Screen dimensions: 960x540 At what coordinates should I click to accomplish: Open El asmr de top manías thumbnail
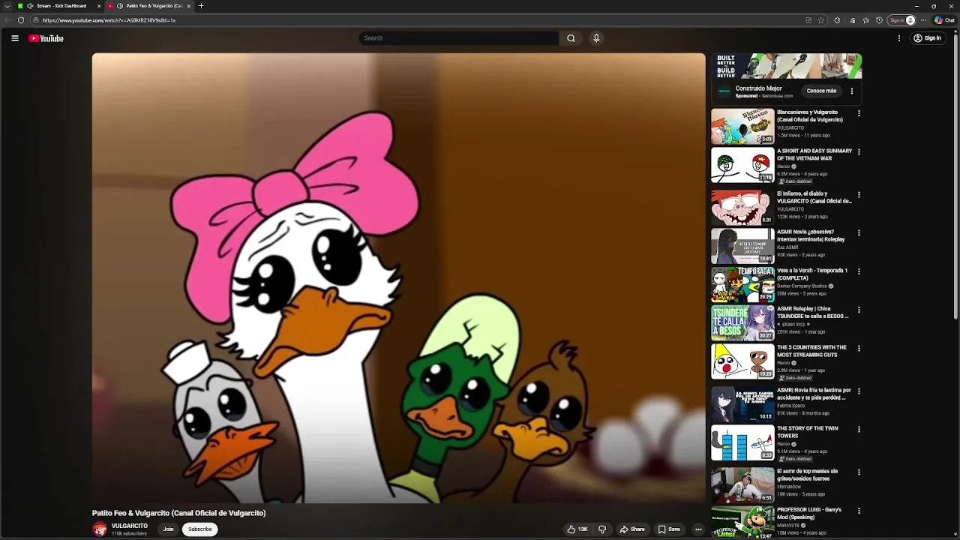tap(742, 485)
